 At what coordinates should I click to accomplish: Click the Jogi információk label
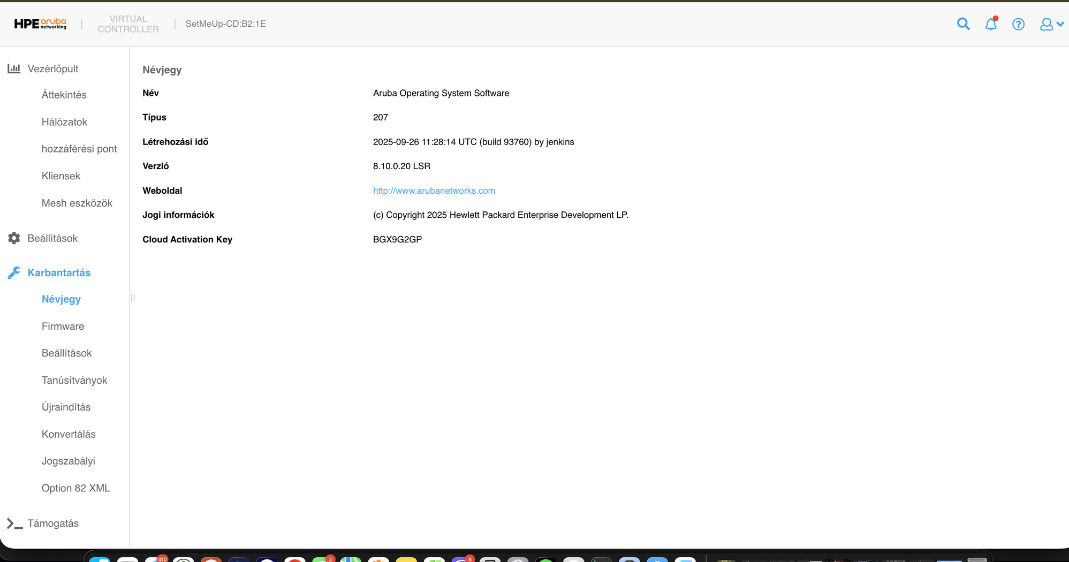178,215
